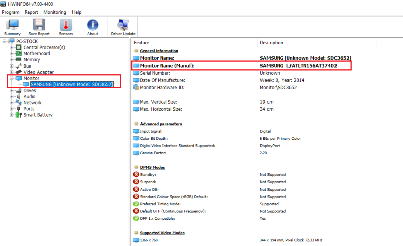403x246 pixels.
Task: Click the red X icon beside Standby
Action: [136, 174]
